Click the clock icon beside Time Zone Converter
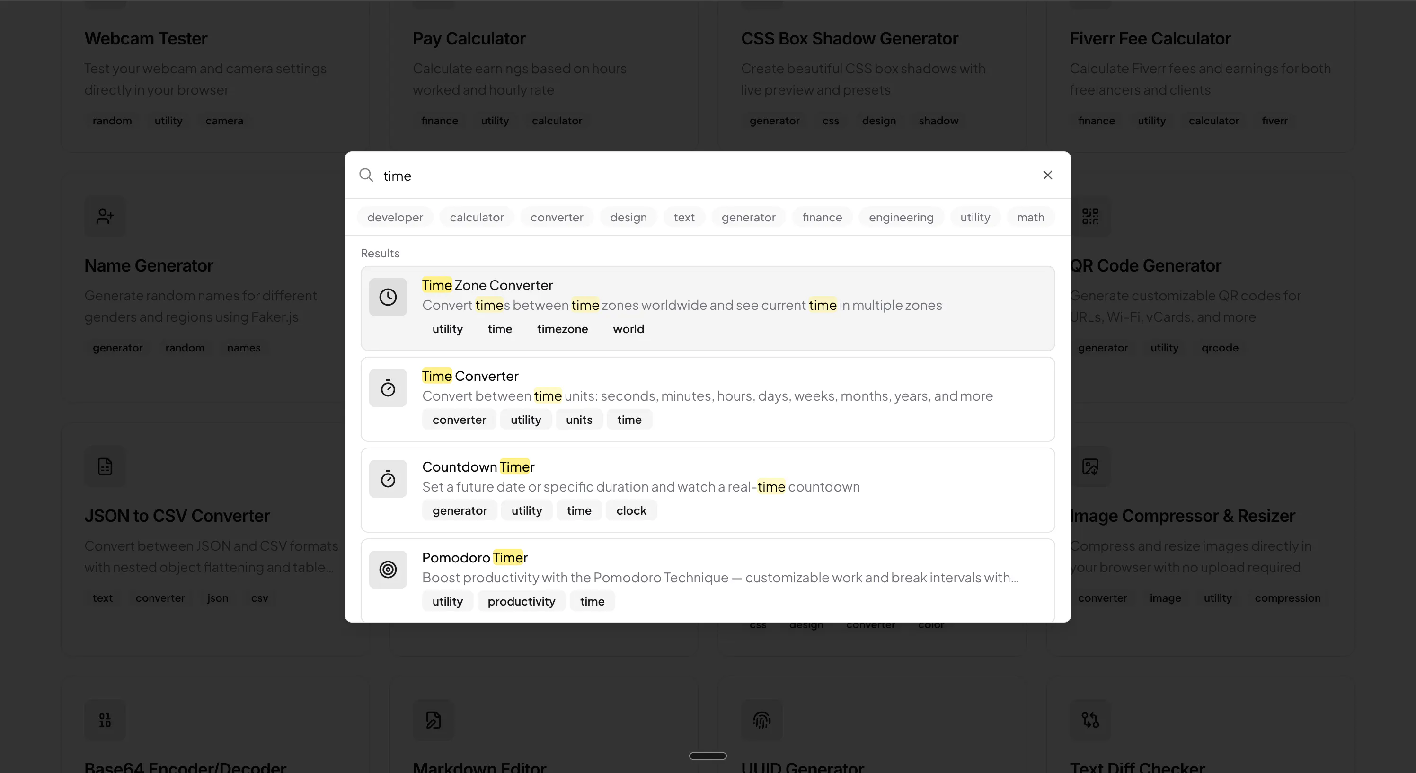Screen dimensions: 1416x773 (388, 297)
